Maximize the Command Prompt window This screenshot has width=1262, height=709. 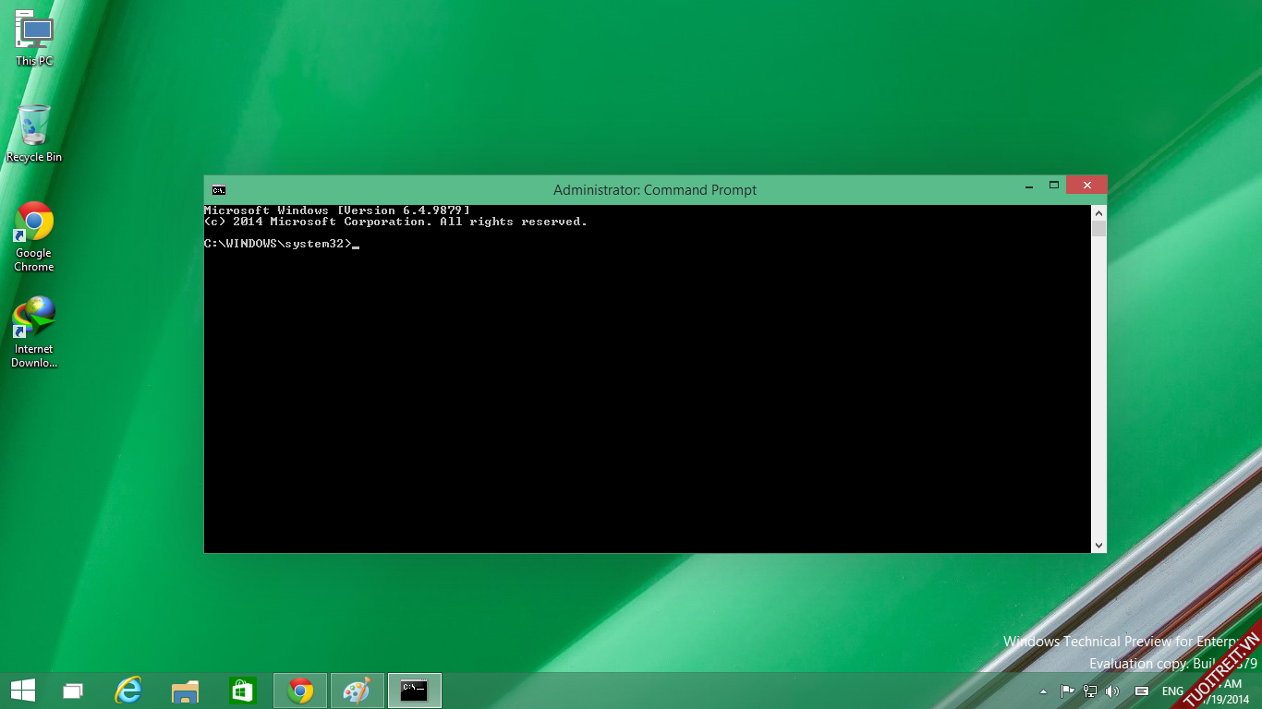(1053, 186)
